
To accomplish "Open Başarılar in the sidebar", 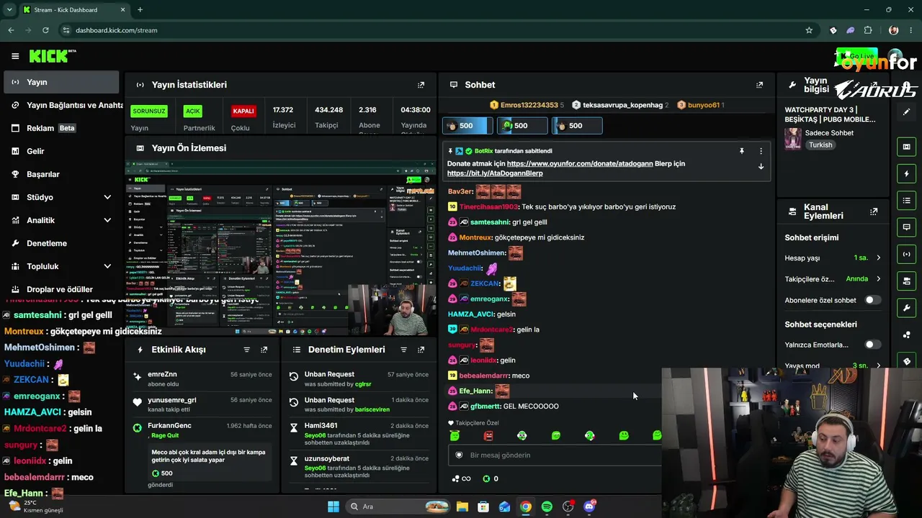I will (x=62, y=174).
